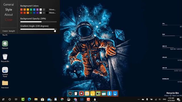This screenshot has height=102, width=182.
Task: Click second row More... color option
Action: click(x=52, y=13)
